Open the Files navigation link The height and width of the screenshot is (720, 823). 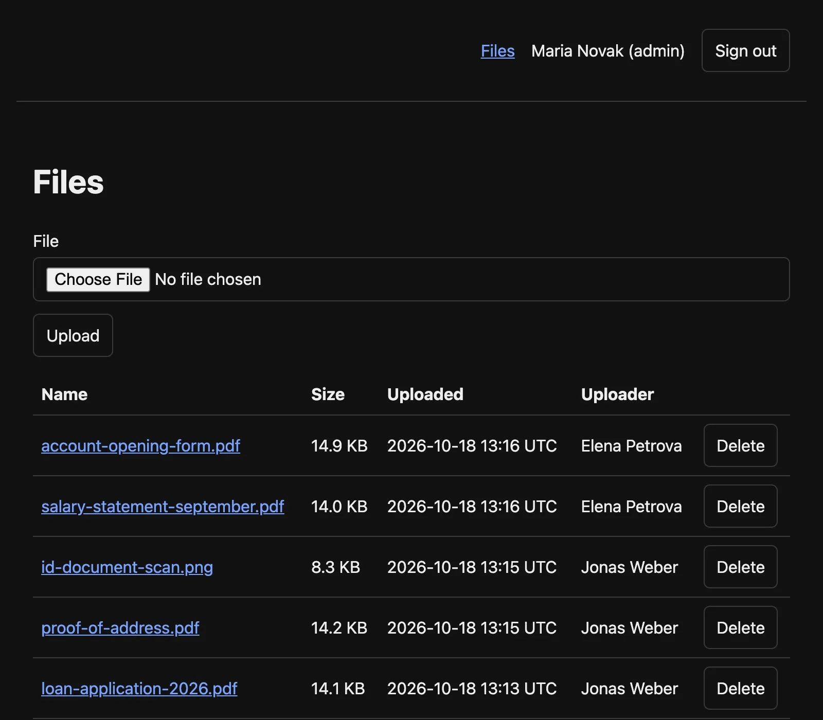(x=497, y=51)
